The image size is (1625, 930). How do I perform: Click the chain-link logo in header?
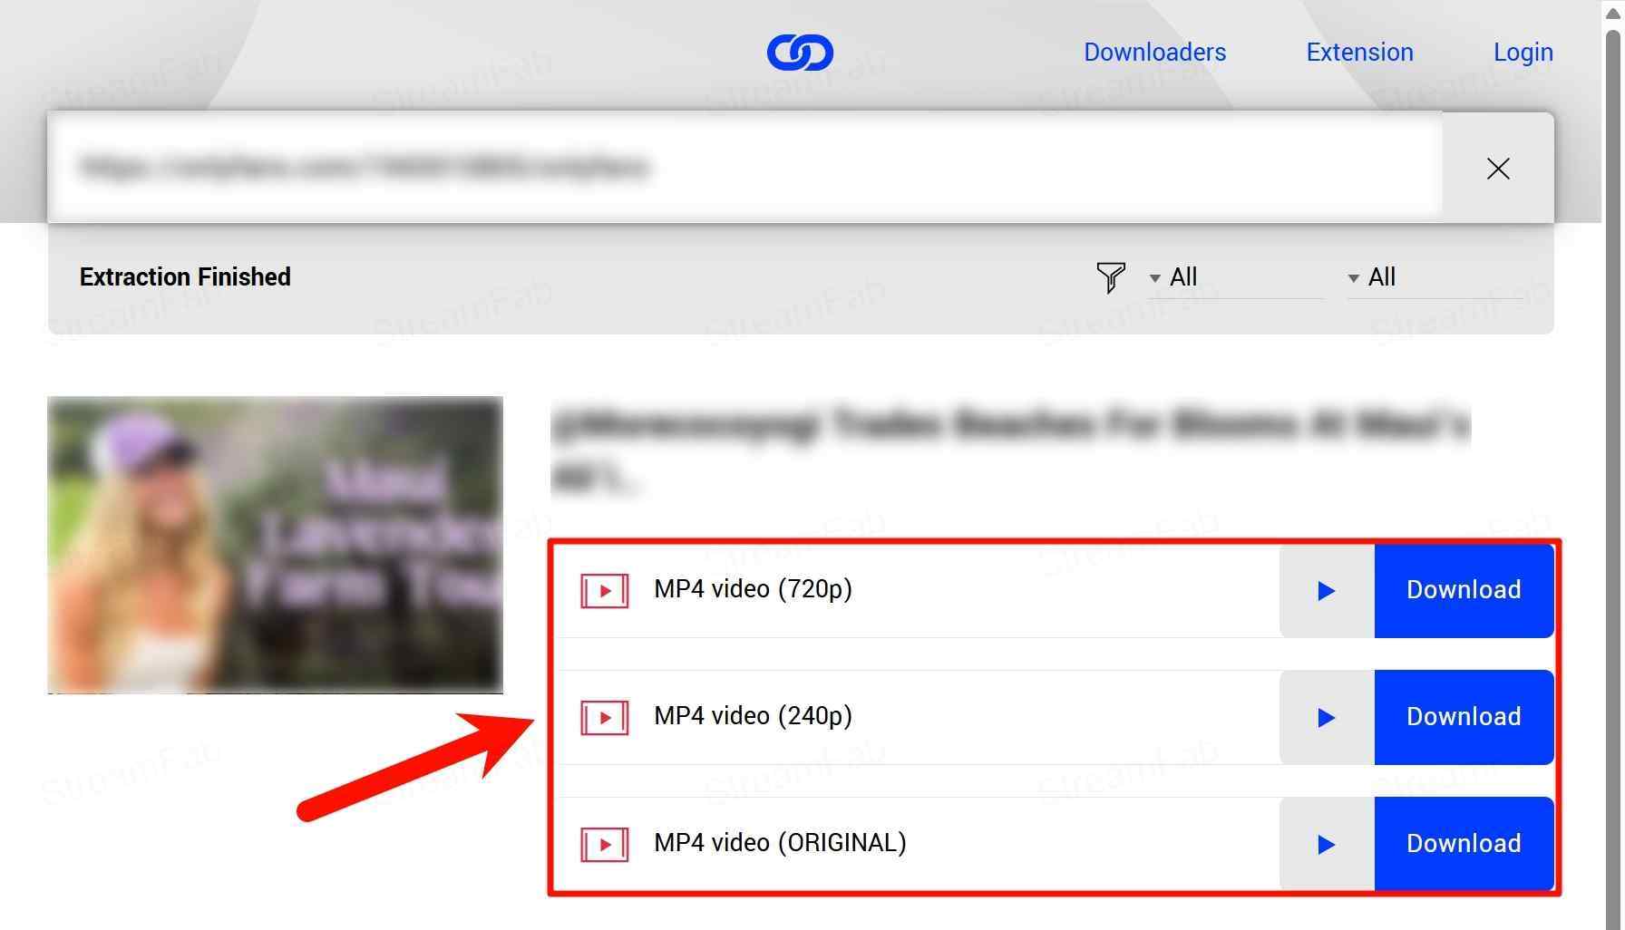[x=800, y=53]
